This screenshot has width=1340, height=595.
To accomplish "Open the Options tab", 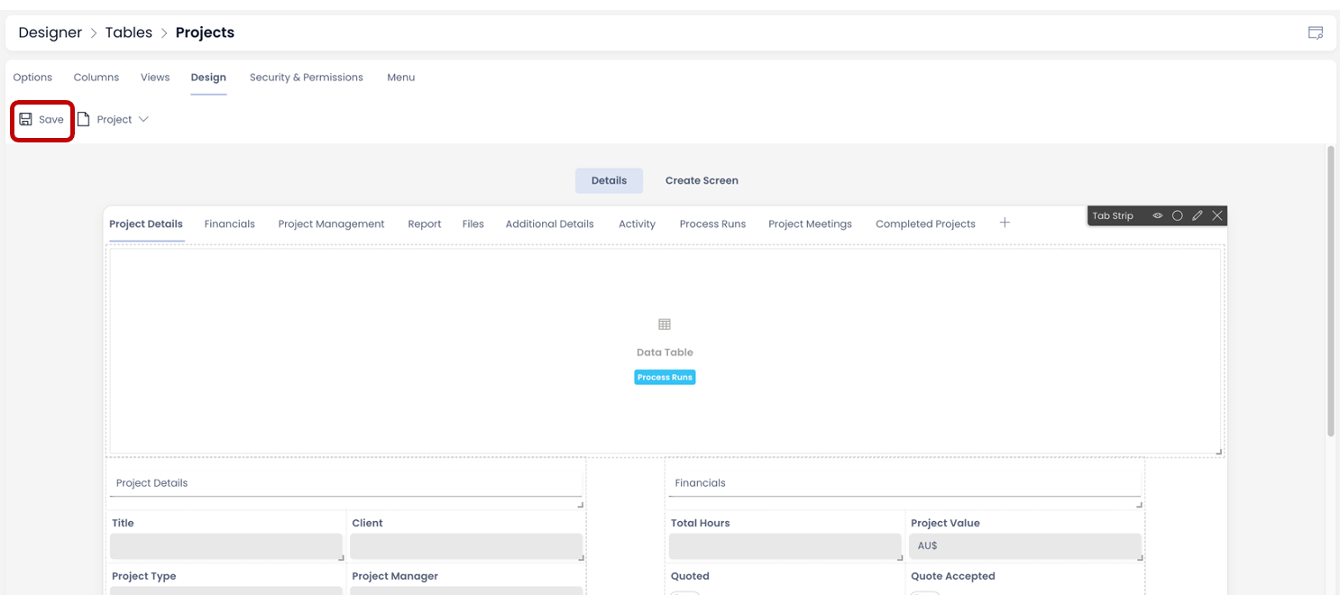I will (32, 78).
